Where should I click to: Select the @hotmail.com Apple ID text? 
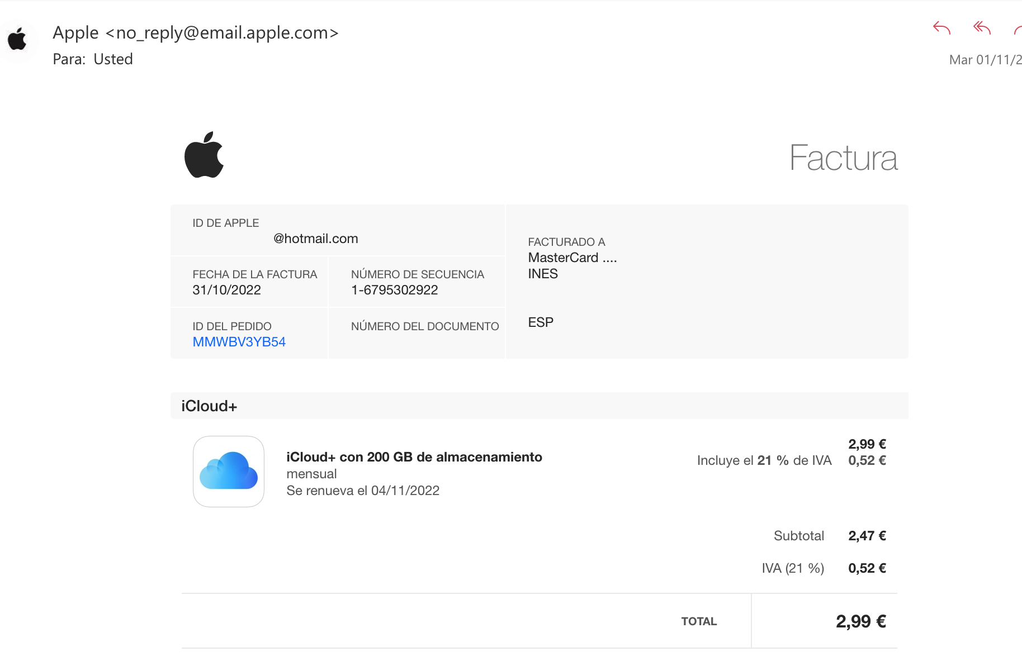click(x=315, y=239)
